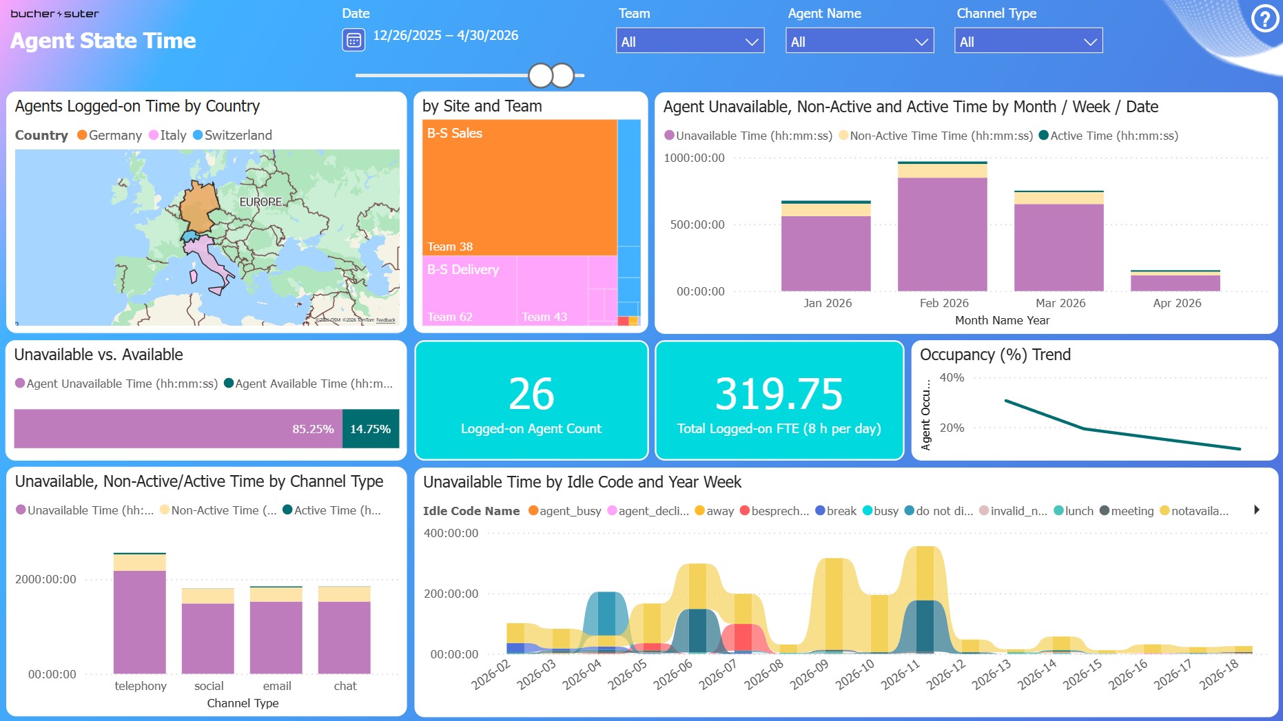Viewport: 1283px width, 721px height.
Task: Click Non-Active Time legend in Channel Type chart
Action: [x=218, y=510]
